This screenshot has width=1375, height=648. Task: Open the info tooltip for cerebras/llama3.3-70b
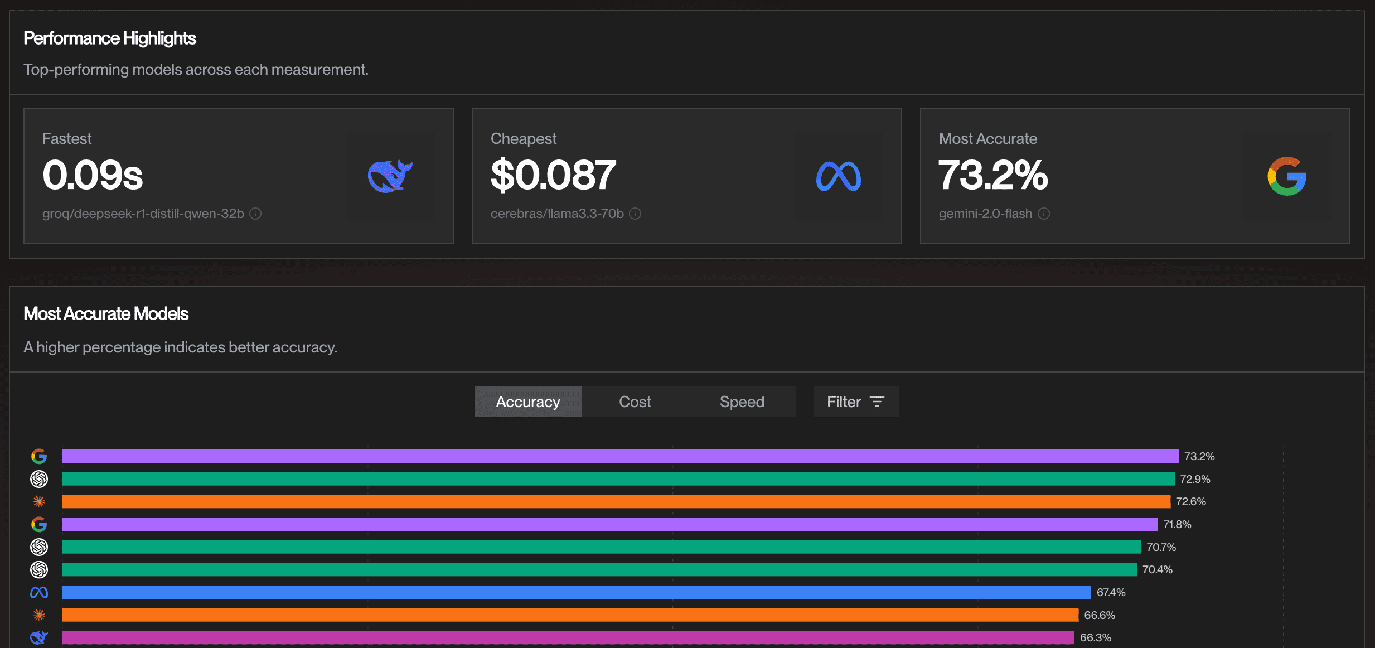pyautogui.click(x=635, y=213)
